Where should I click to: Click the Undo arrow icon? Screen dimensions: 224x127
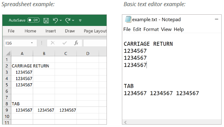(55, 20)
